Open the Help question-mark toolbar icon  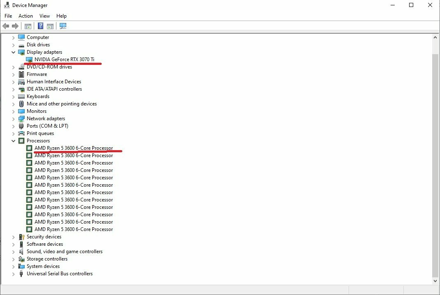40,26
